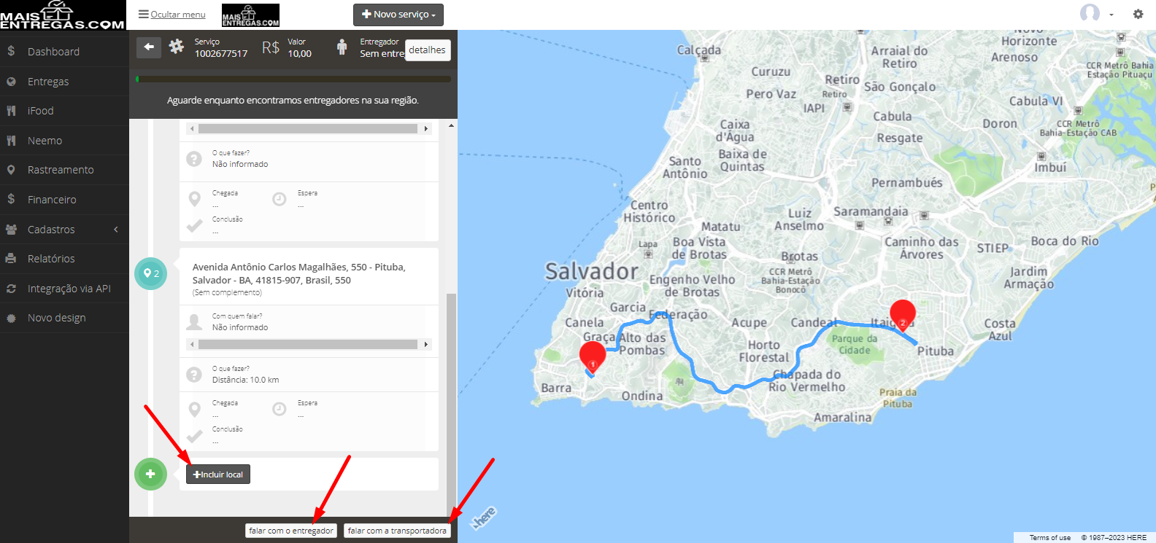
Task: Click the scroll up arrow of panel scrollbar
Action: pos(451,125)
